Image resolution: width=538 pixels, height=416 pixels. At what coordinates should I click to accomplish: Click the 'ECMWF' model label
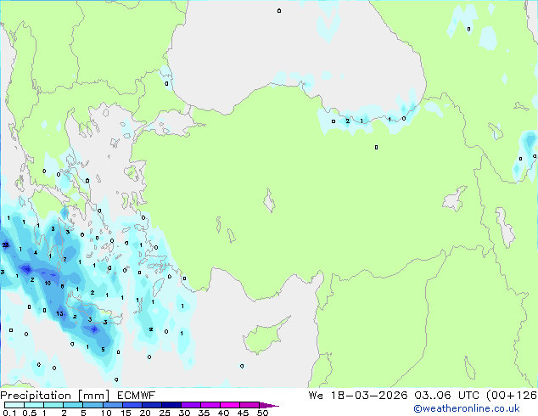(136, 396)
